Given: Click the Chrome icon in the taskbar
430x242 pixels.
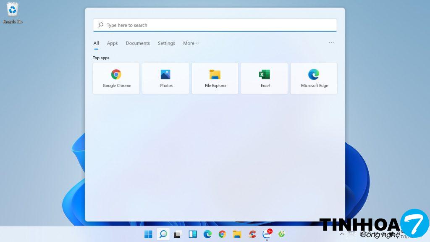Looking at the screenshot, I should pos(222,234).
